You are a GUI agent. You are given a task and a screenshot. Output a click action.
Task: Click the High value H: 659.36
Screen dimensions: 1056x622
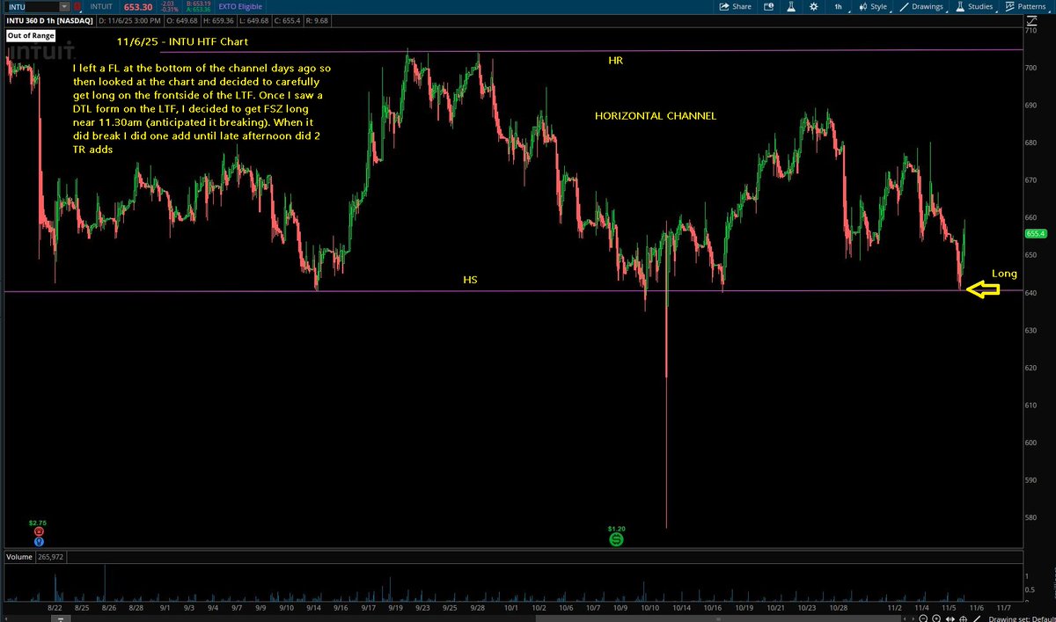click(x=218, y=20)
